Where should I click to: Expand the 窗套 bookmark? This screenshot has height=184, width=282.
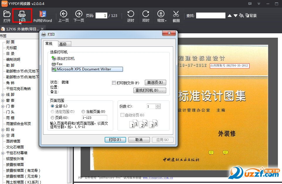(x=3, y=100)
